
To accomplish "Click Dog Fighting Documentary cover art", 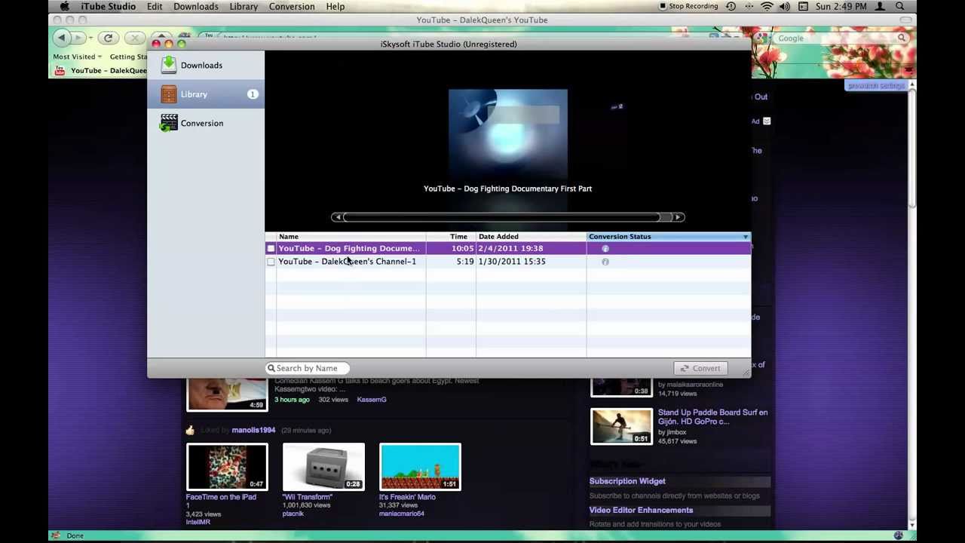I will (x=508, y=133).
